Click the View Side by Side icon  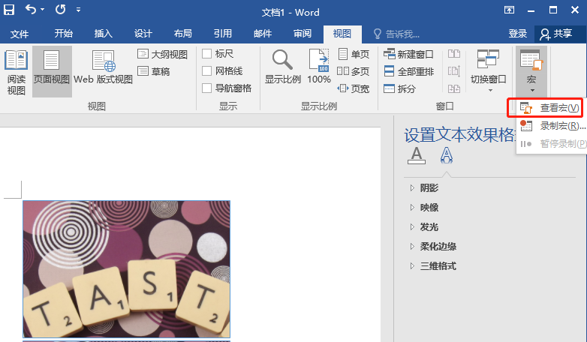click(x=454, y=54)
